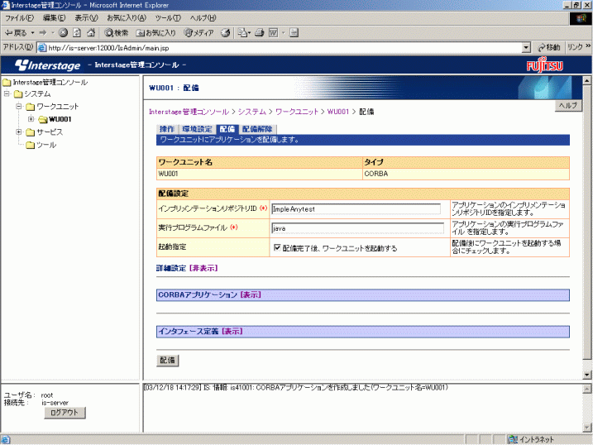593x445 pixels.
Task: Show CORBAアプリケーション section via 表示 link
Action: (251, 294)
